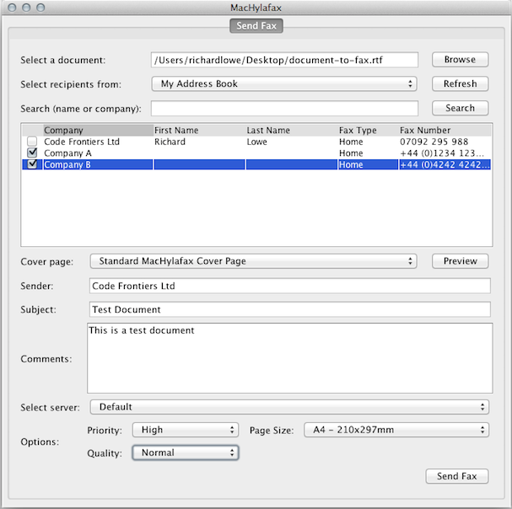The image size is (512, 509).
Task: Zoom the MacHylafax window
Action: pyautogui.click(x=40, y=8)
